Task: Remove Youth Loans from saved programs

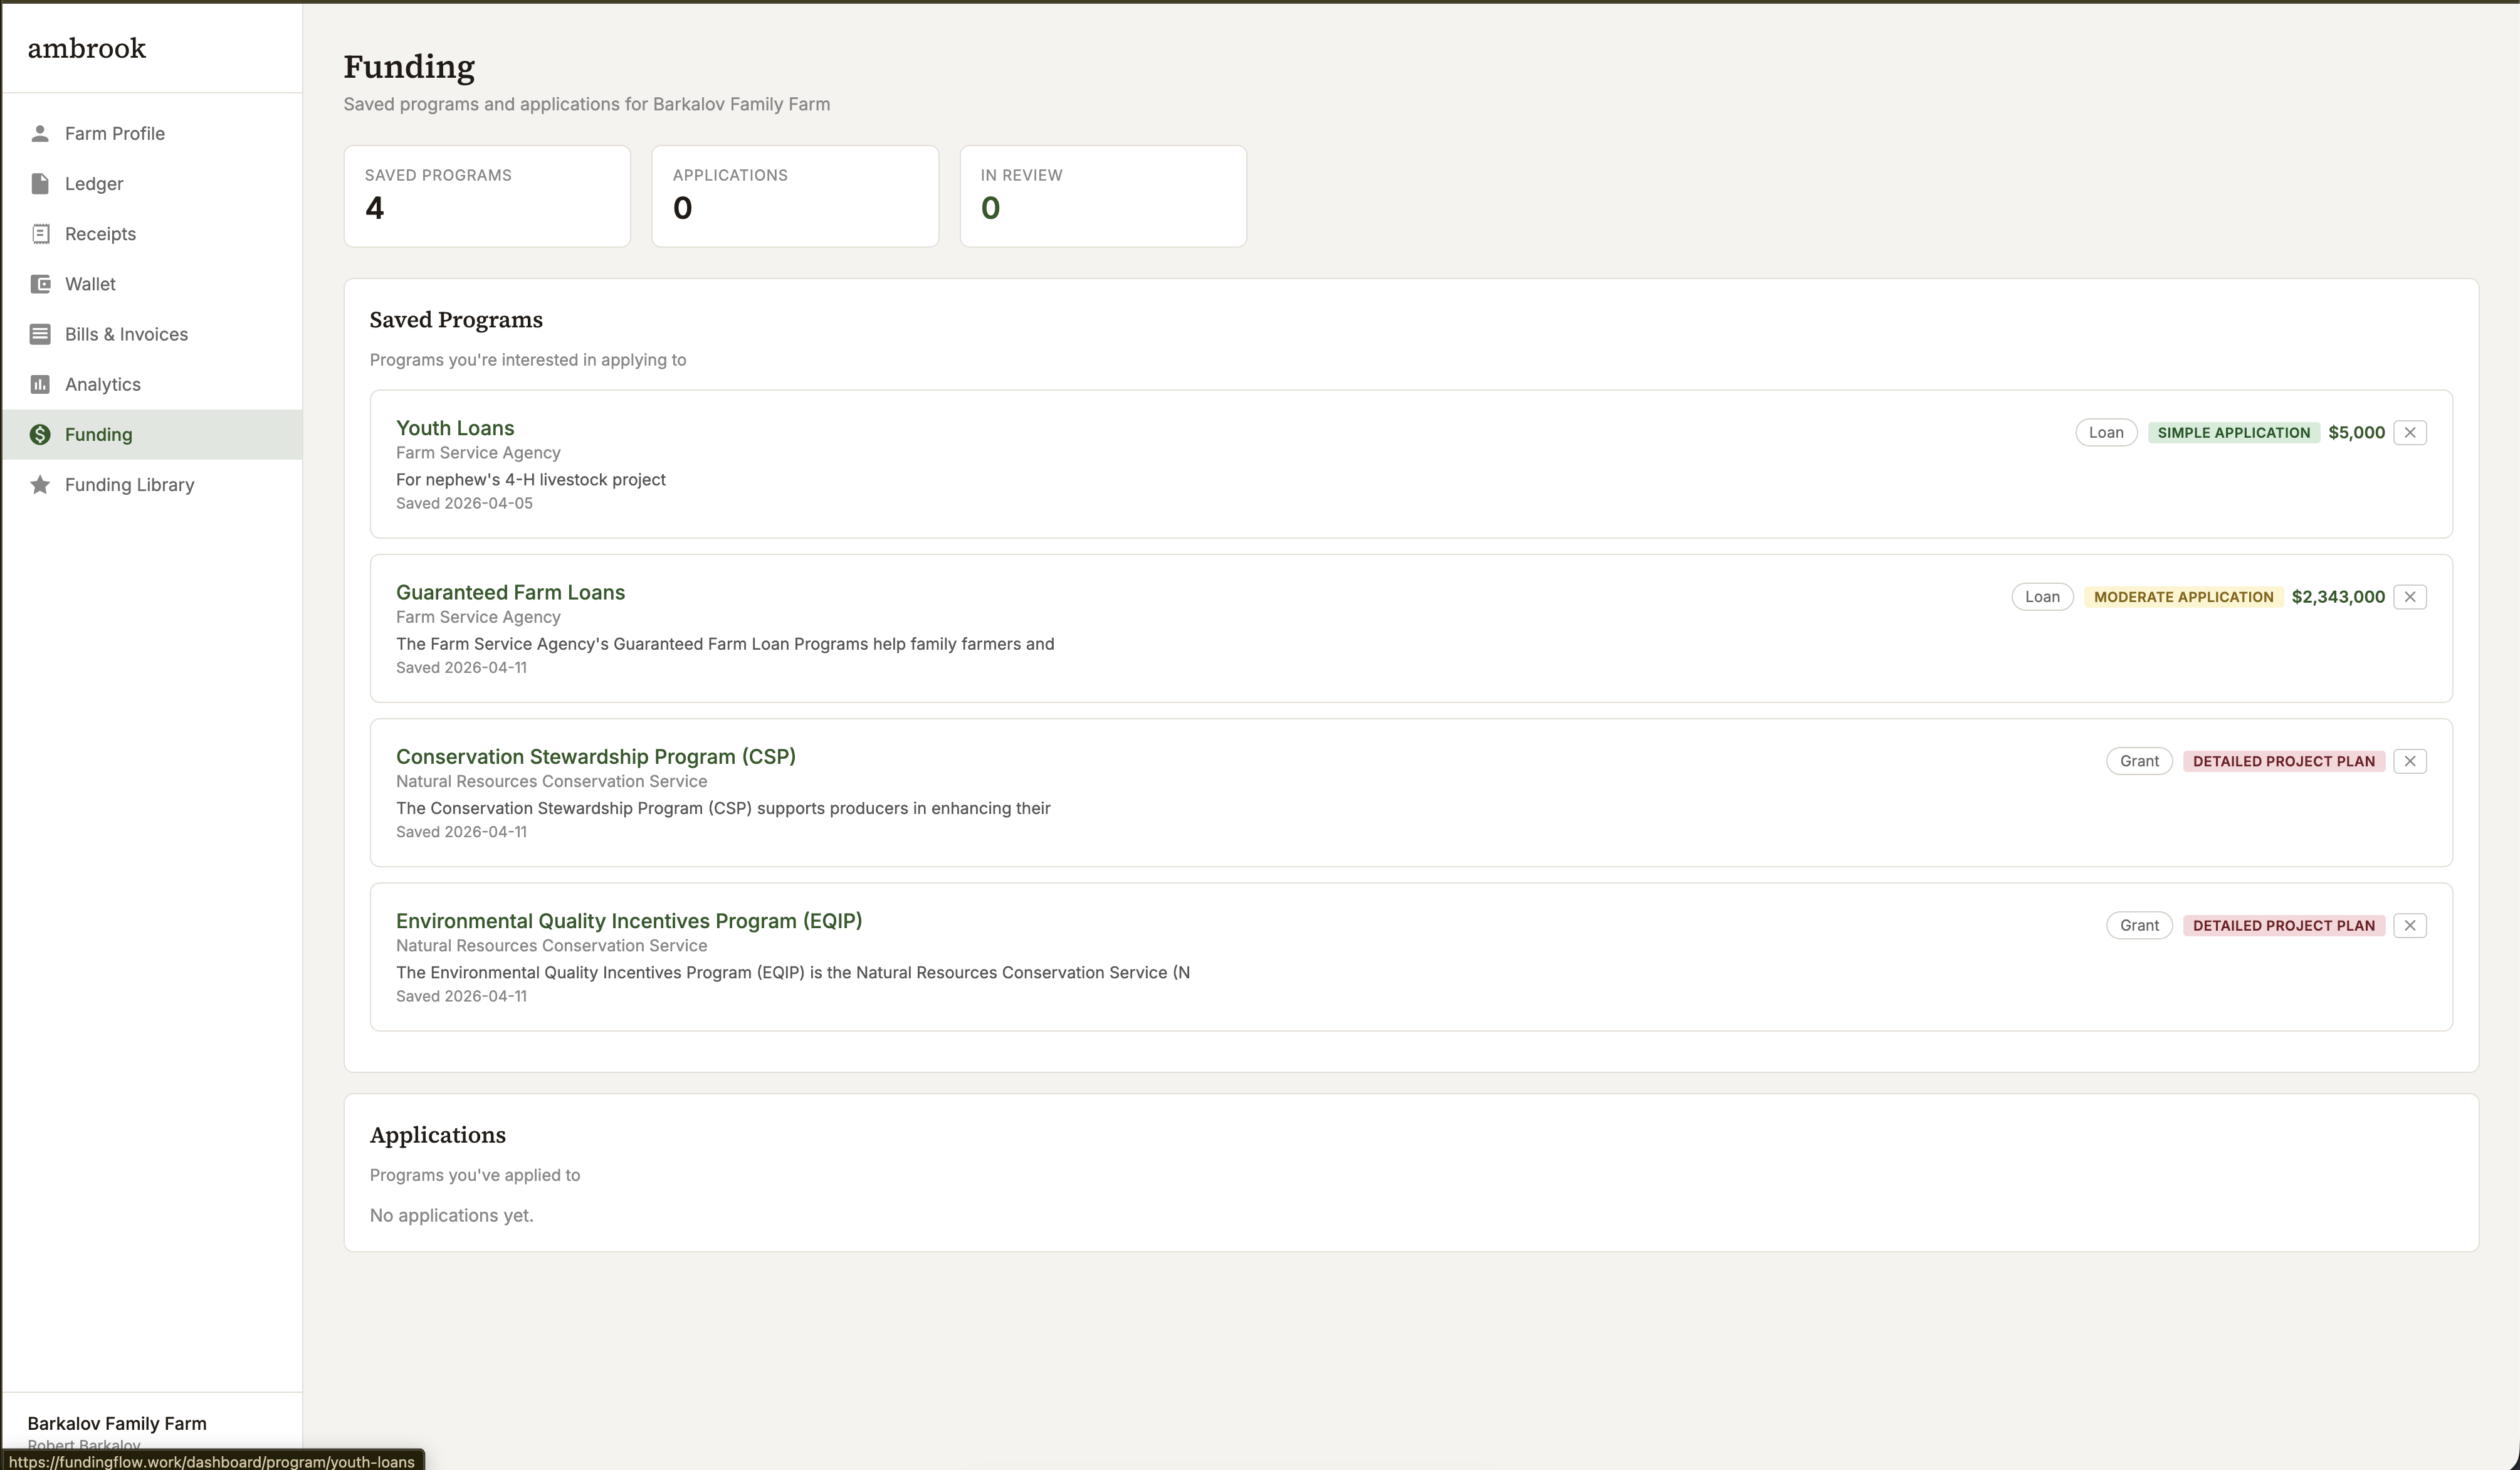Action: click(x=2409, y=432)
